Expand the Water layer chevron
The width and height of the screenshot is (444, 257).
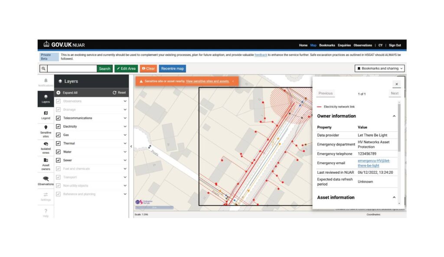click(x=125, y=152)
